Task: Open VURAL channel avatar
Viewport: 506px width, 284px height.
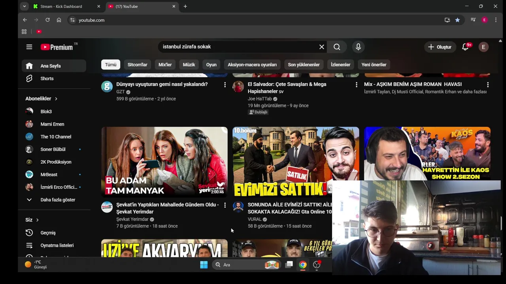Action: pos(238,207)
